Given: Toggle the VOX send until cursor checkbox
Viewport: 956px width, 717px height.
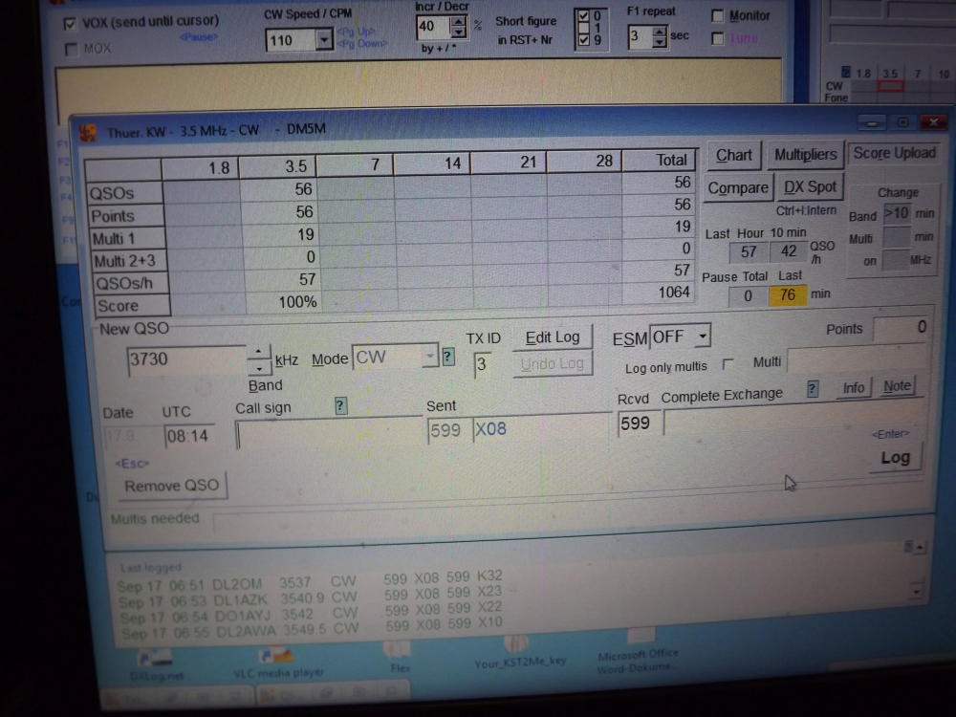Looking at the screenshot, I should tap(70, 22).
